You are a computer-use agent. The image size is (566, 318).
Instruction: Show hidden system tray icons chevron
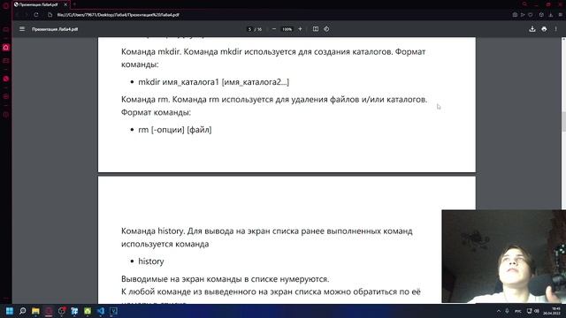(499, 311)
